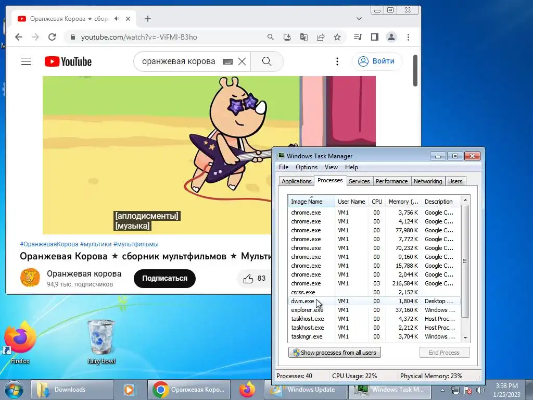Select the taskmgr.exe process
Screen dimensions: 533x400
click(374, 336)
